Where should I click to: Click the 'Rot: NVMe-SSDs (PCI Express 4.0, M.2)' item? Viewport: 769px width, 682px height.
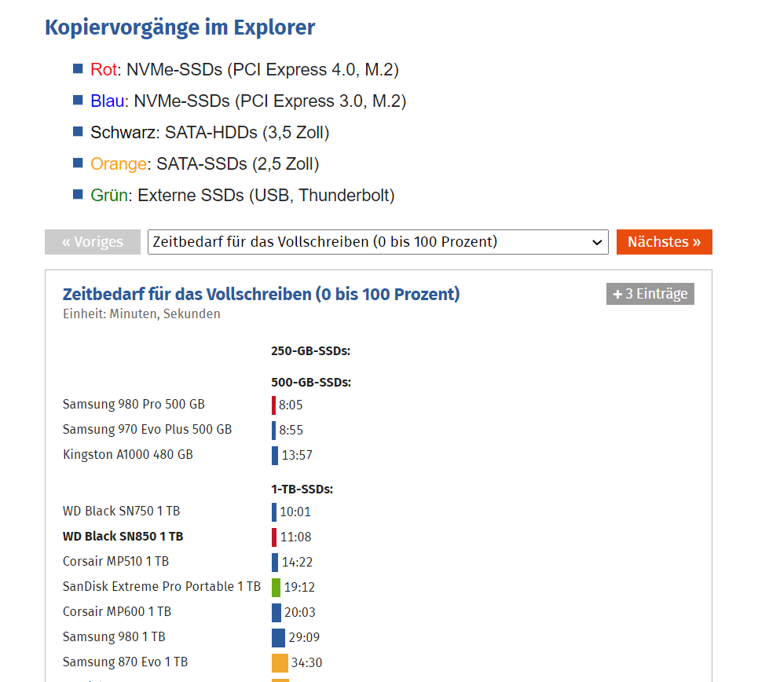244,70
